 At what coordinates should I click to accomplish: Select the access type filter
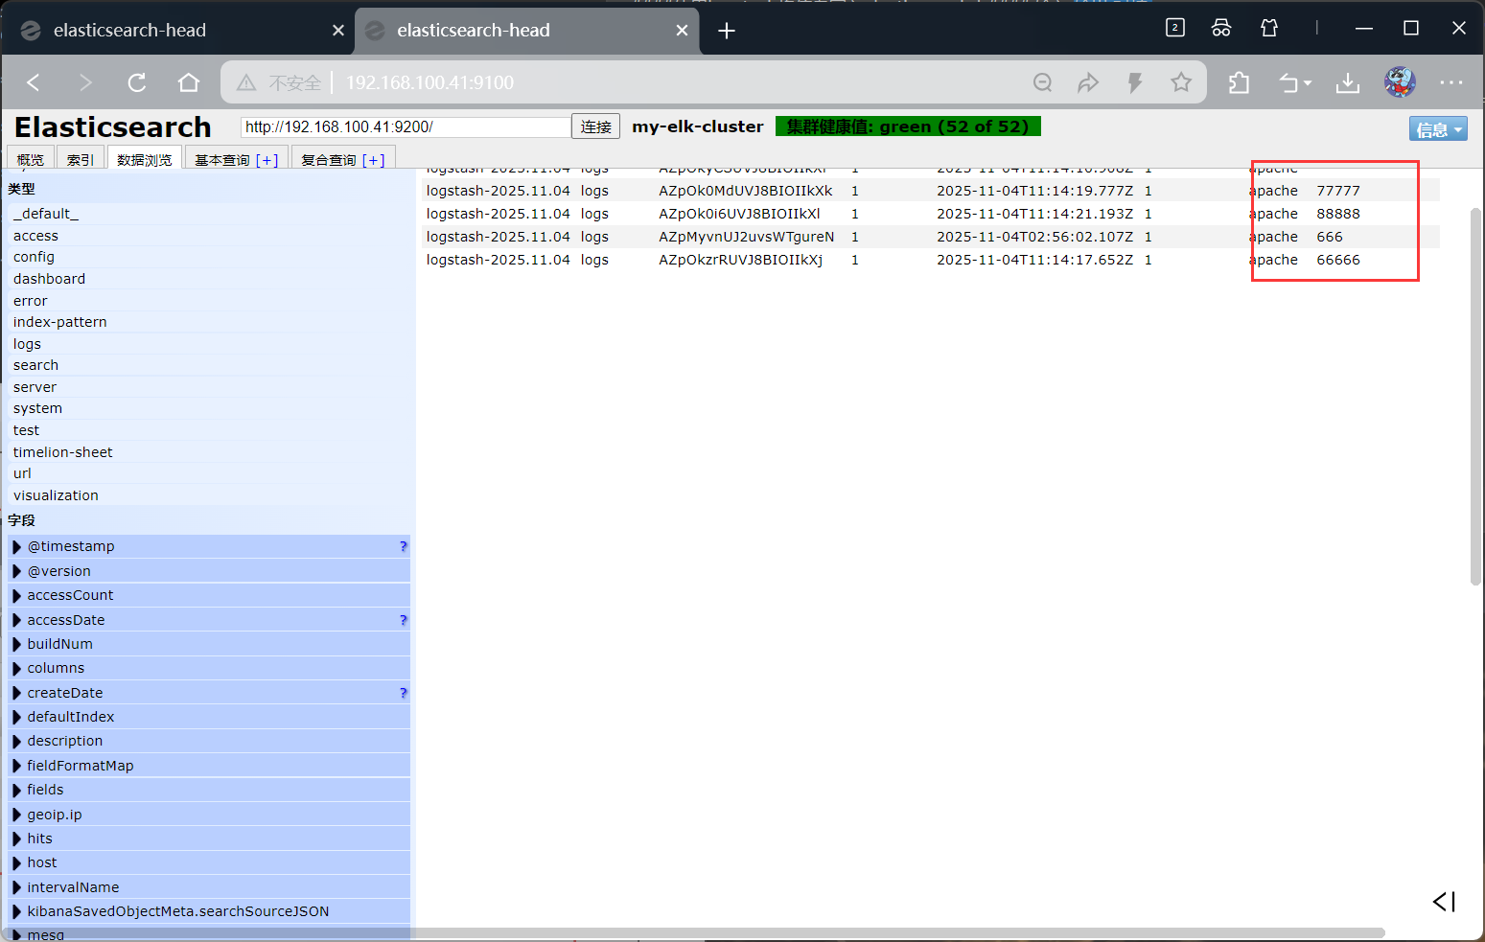[210, 236]
